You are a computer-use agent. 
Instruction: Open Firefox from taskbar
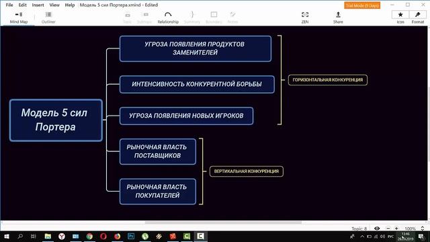point(118,236)
